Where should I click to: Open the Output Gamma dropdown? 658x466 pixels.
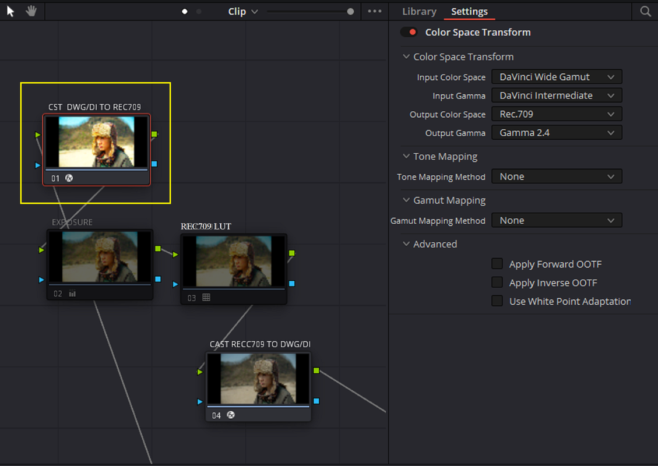(x=557, y=133)
